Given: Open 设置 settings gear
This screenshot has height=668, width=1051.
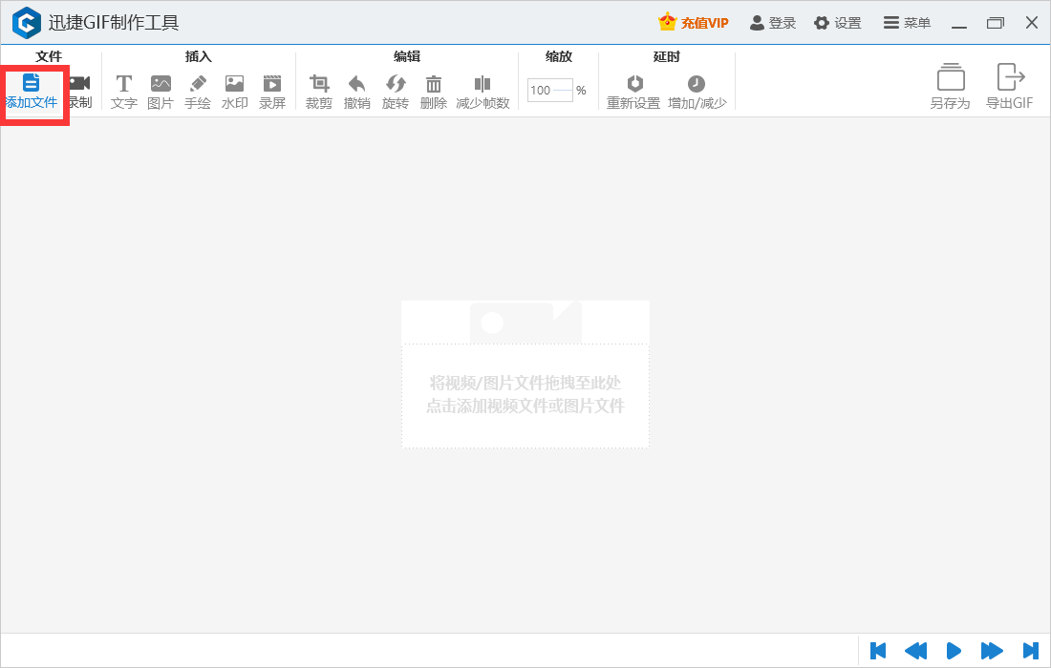Looking at the screenshot, I should click(x=838, y=23).
